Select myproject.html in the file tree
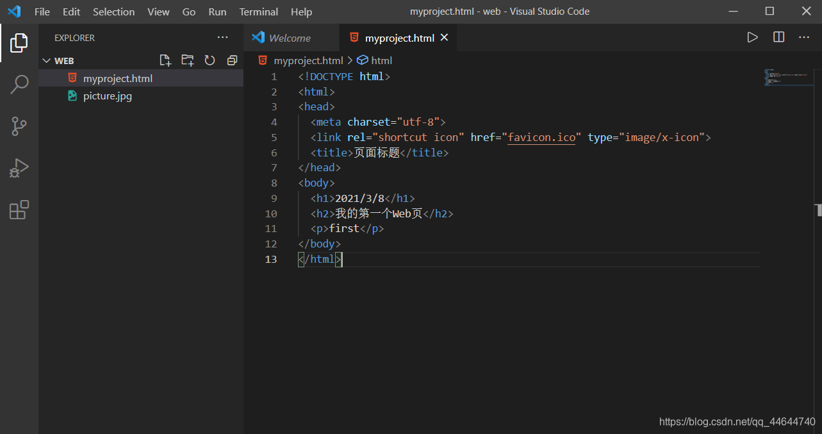Viewport: 822px width, 434px height. (141, 78)
